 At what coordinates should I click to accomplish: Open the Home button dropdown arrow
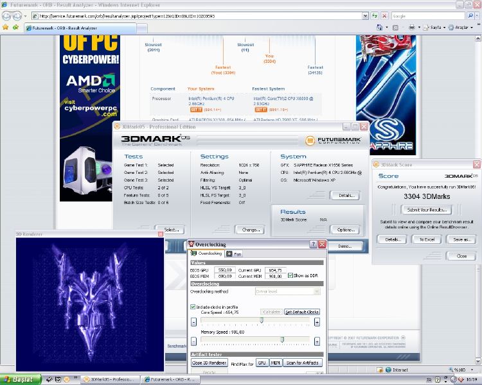[x=387, y=28]
